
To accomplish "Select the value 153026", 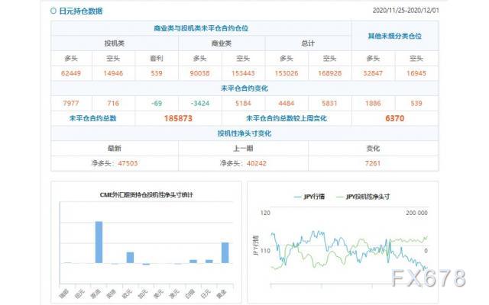I will (x=287, y=73).
